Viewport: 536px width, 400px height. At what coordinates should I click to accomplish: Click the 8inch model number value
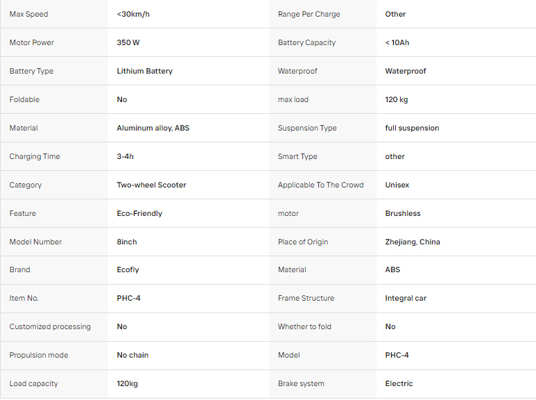(x=127, y=242)
